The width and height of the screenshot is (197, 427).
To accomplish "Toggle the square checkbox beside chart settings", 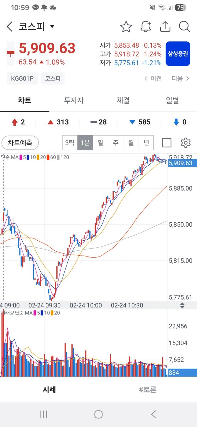I will [x=167, y=143].
